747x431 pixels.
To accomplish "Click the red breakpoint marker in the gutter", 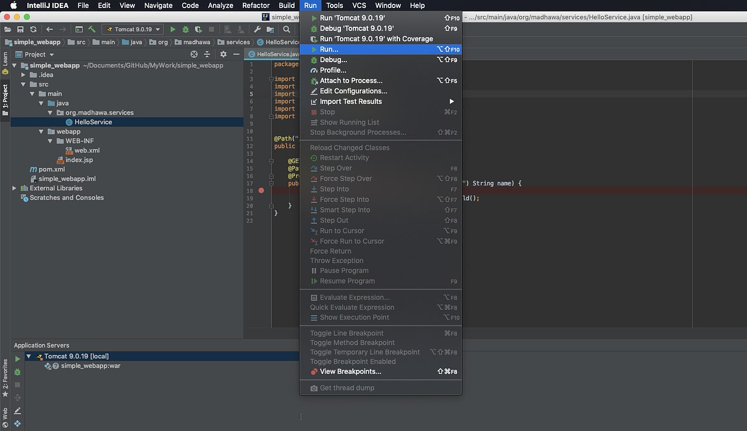I will pos(261,190).
